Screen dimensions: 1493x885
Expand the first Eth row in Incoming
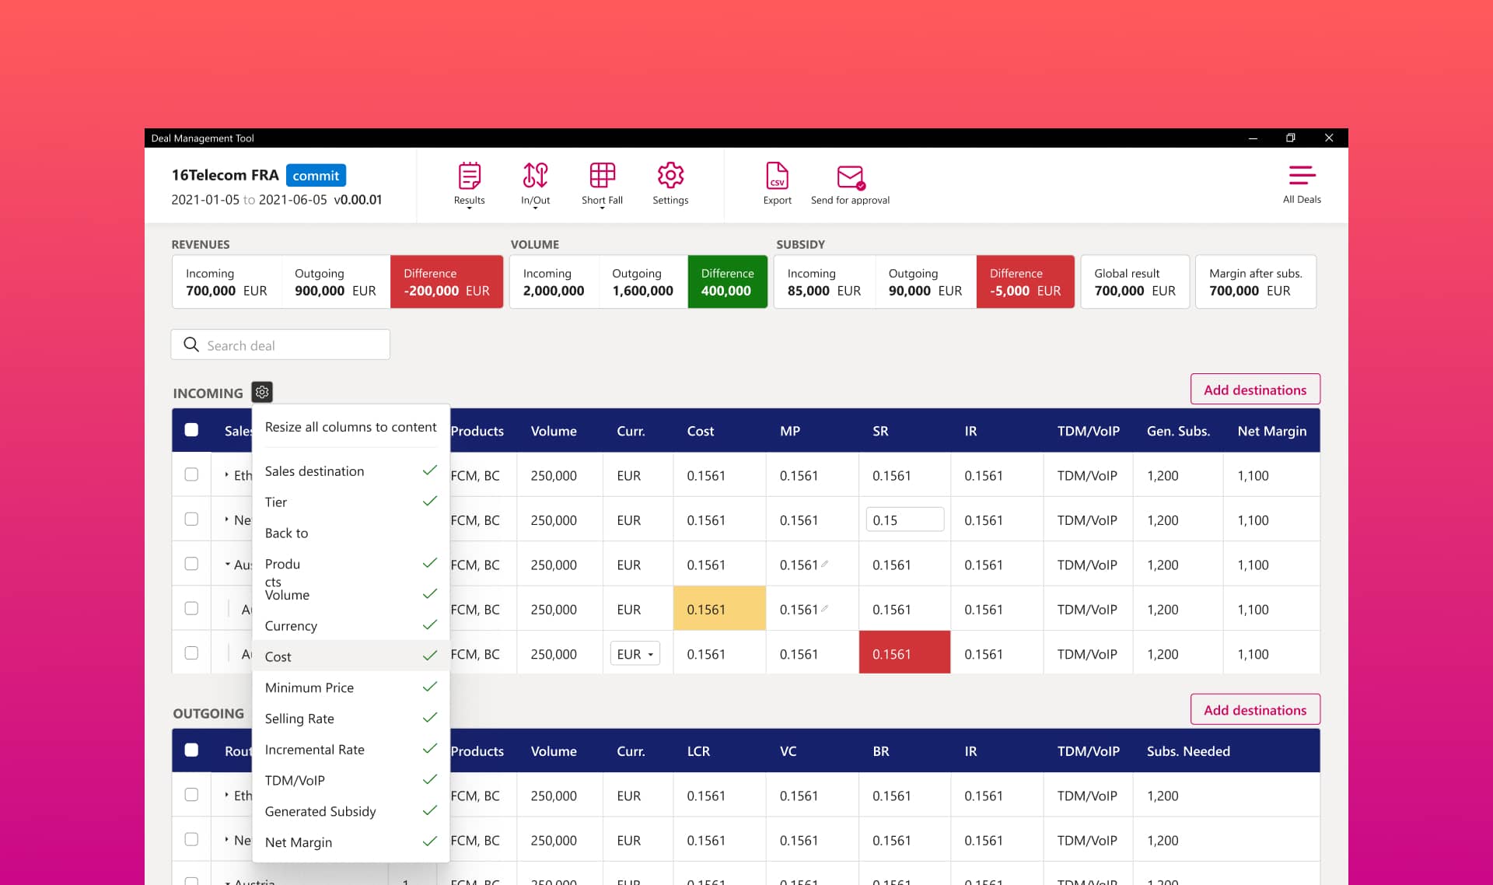tap(227, 474)
